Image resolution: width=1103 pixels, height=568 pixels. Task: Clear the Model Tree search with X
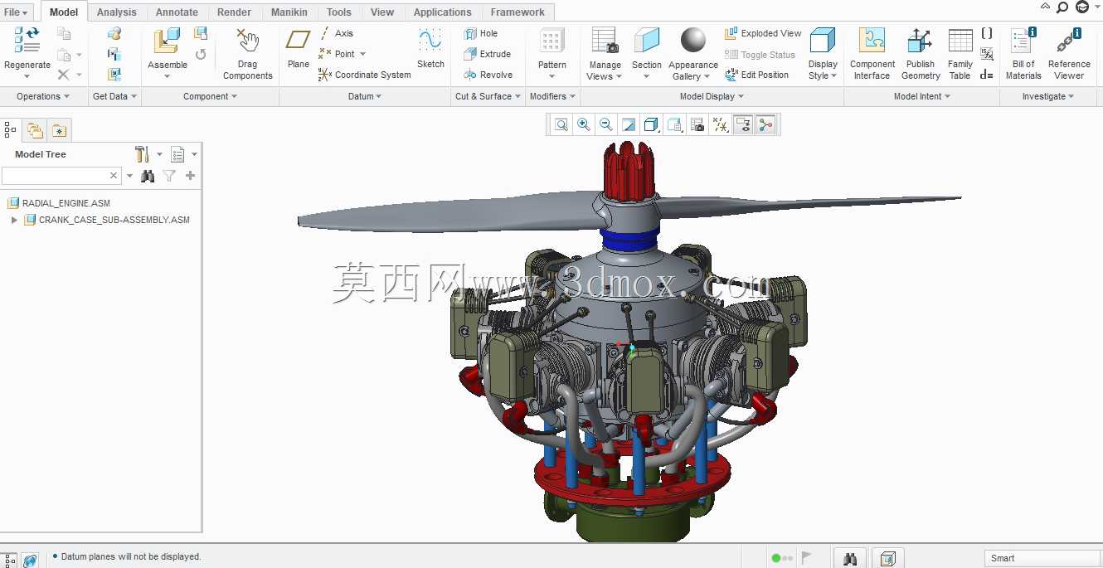click(x=114, y=176)
